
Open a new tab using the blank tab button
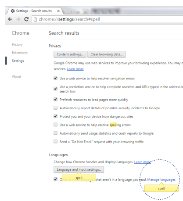click(x=68, y=11)
